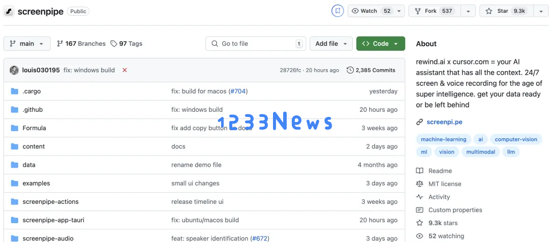Open the Readme link
The image size is (549, 242).
point(434,171)
